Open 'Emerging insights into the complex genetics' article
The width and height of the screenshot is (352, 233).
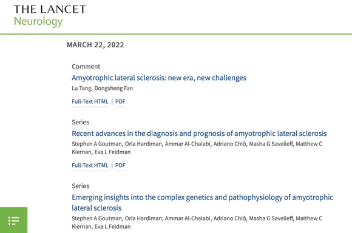point(203,203)
